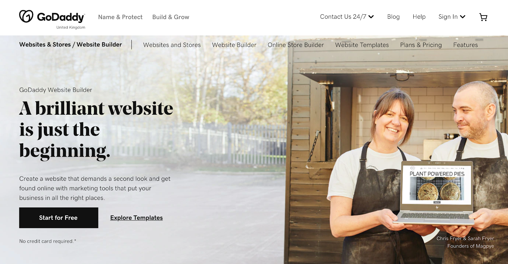The image size is (508, 264).
Task: View the Plans & Pricing tab
Action: (x=421, y=45)
